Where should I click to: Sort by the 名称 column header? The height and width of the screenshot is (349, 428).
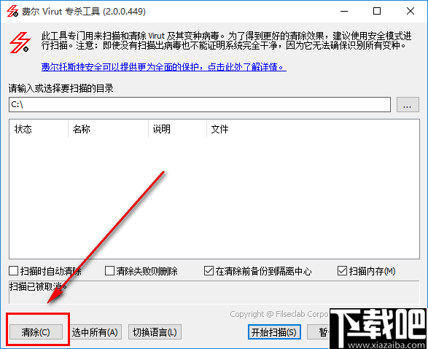(x=108, y=129)
